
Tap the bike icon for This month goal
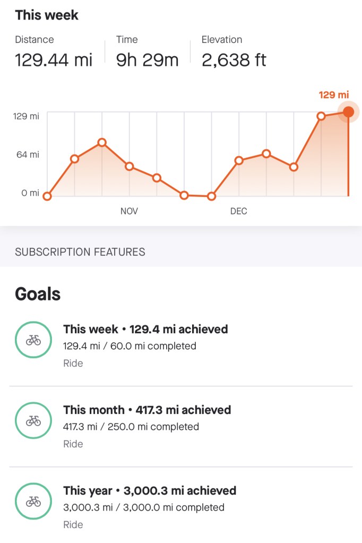(33, 421)
